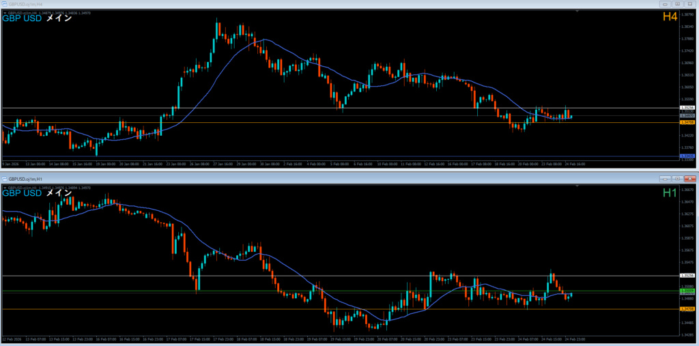Click the 1.34220 price scale value in H4 chart
The image size is (699, 346).
(687, 135)
